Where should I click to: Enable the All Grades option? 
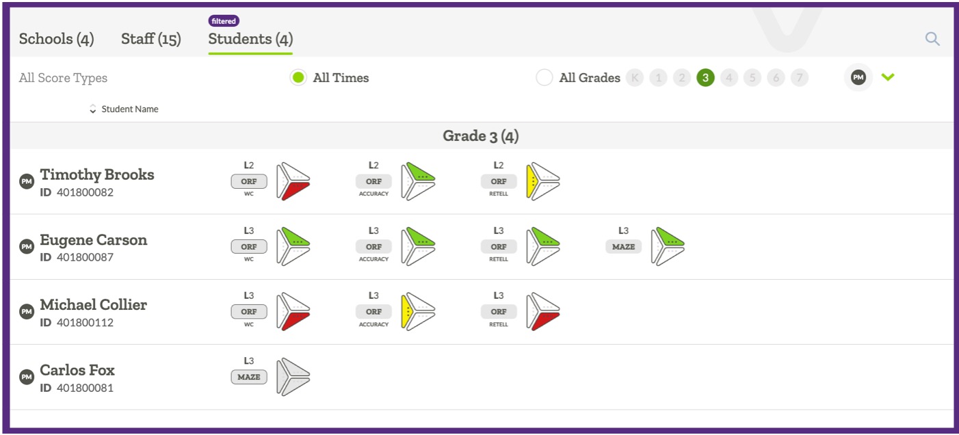[x=544, y=77]
